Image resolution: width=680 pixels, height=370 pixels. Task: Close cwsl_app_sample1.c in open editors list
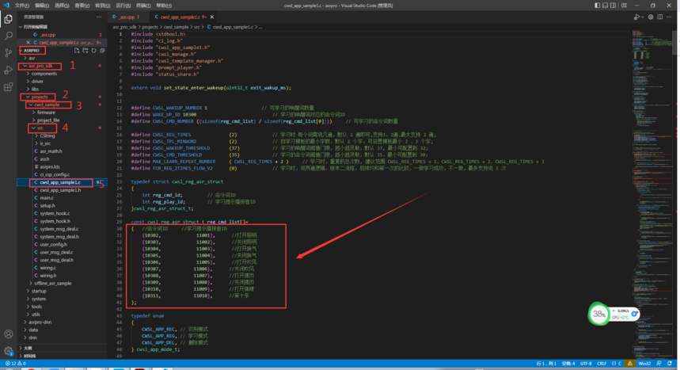point(28,43)
